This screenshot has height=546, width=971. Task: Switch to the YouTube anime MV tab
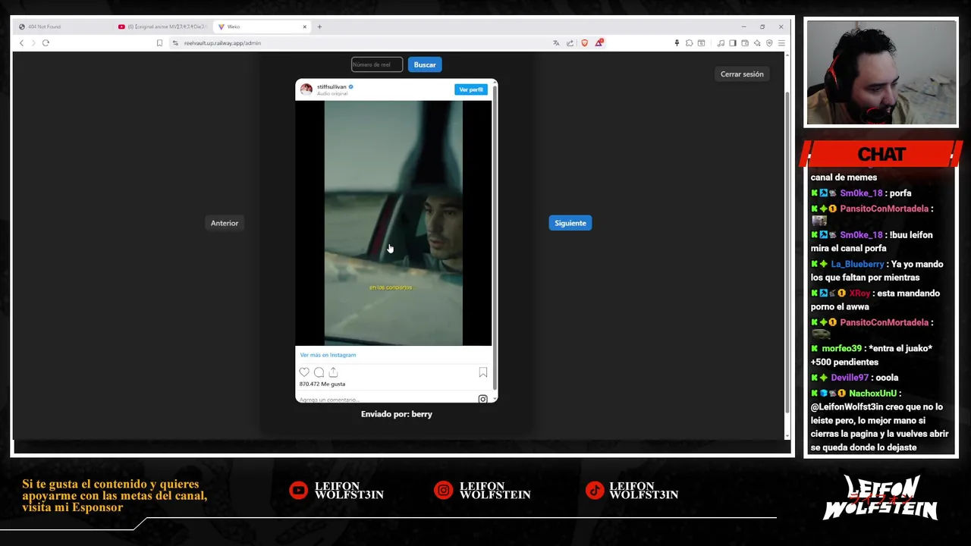click(162, 27)
